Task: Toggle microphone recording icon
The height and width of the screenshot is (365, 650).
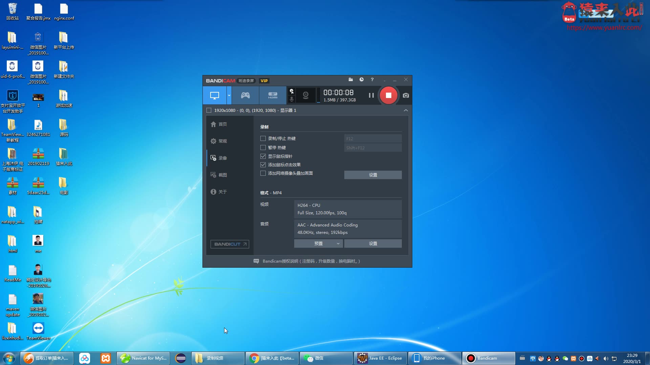Action: click(x=291, y=99)
